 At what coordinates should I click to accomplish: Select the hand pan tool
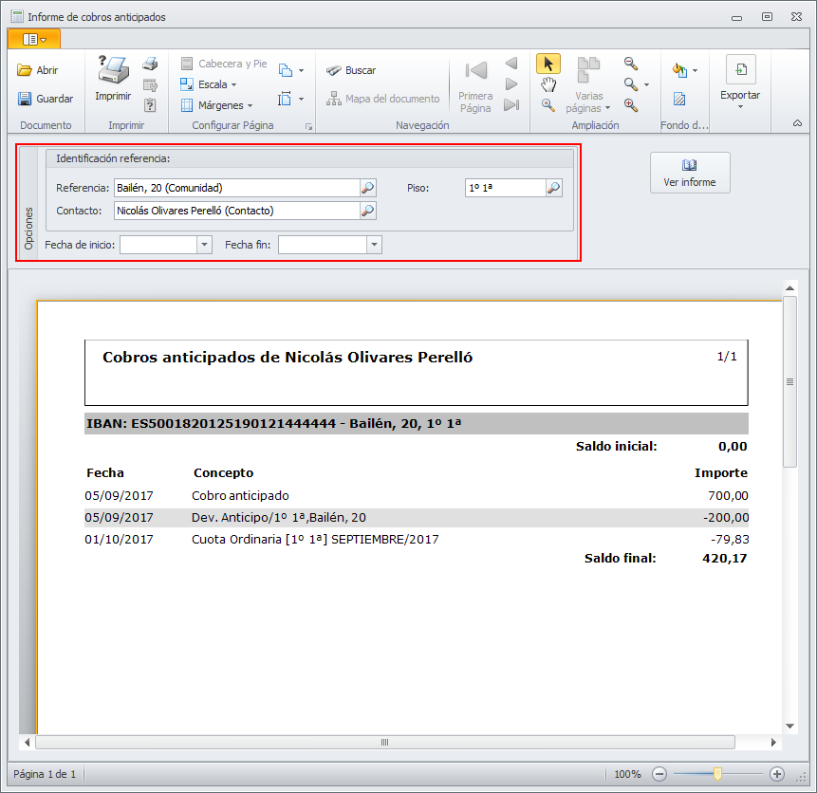548,84
